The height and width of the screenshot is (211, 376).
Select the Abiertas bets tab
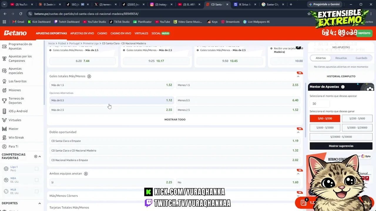tap(321, 58)
